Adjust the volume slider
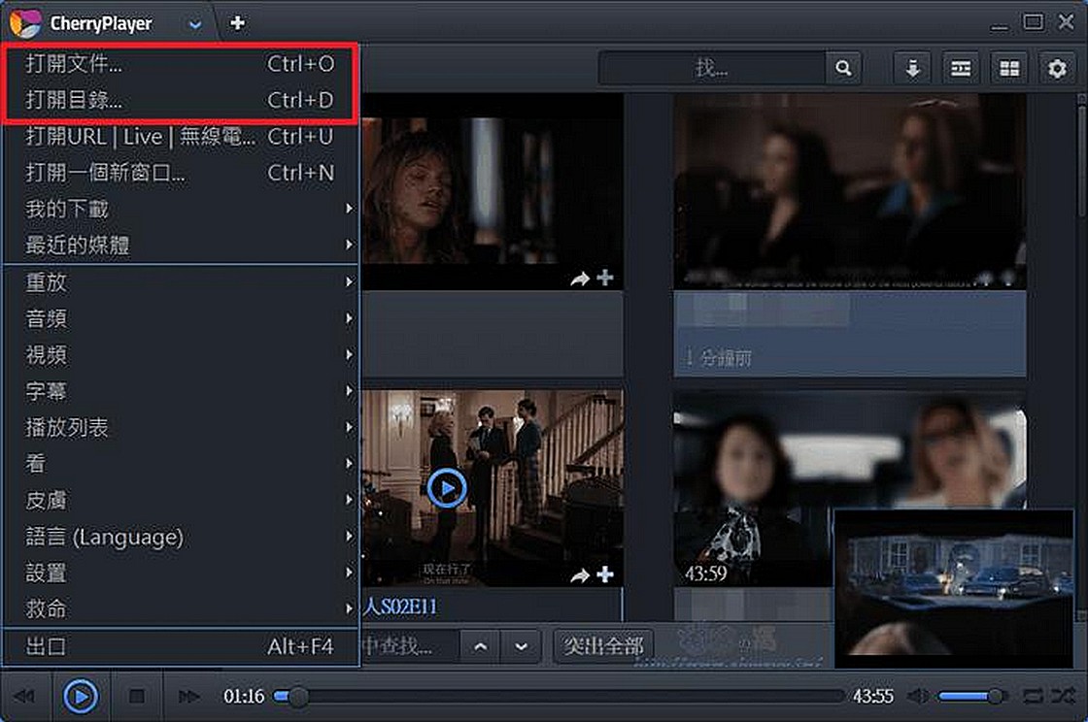The height and width of the screenshot is (722, 1088). 971,696
